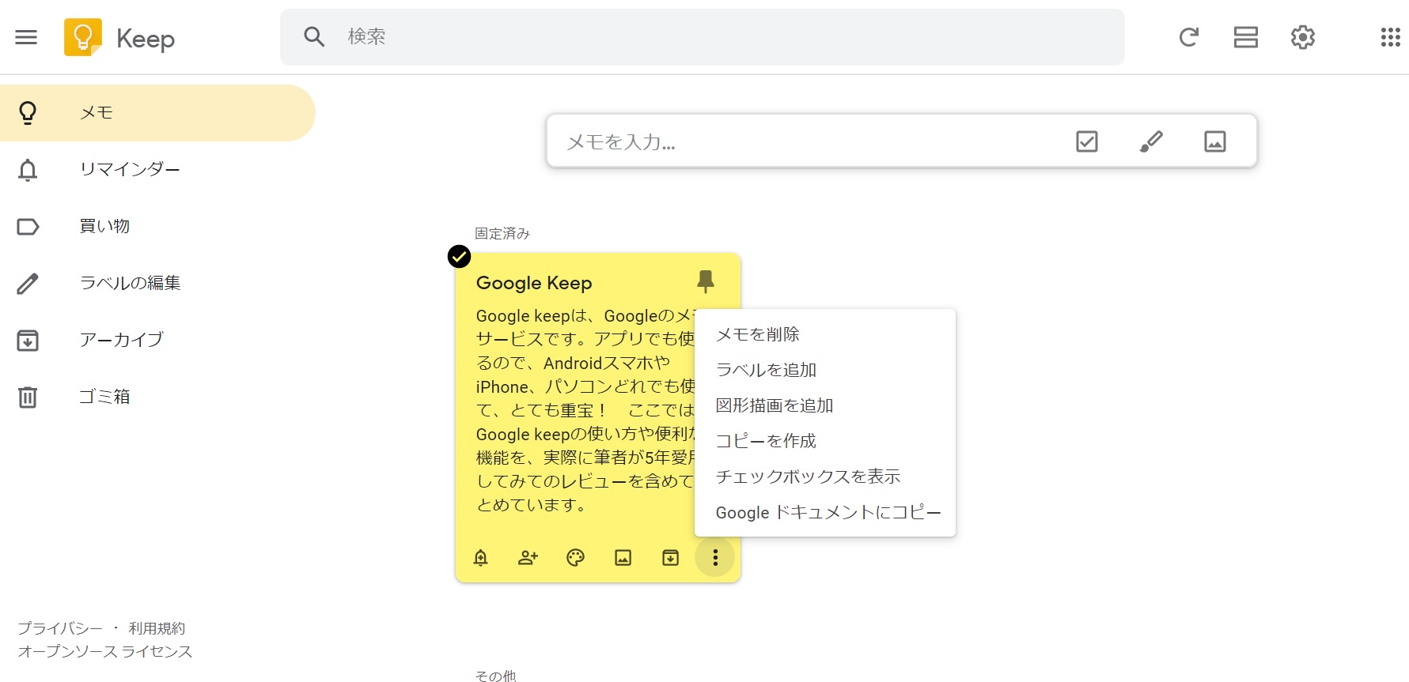
Task: Choose 図形描画を追加 menu item
Action: coord(825,405)
